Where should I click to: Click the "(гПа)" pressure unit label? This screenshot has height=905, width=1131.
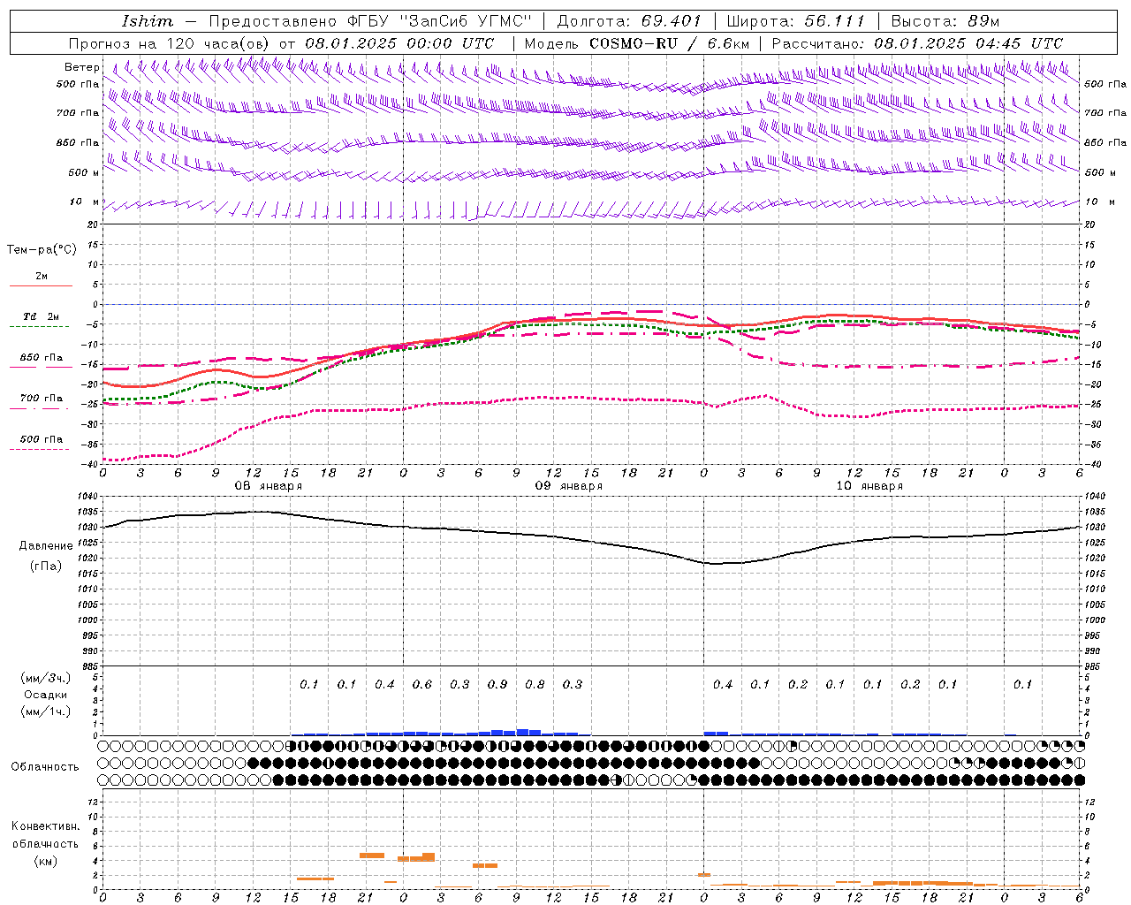tap(46, 567)
